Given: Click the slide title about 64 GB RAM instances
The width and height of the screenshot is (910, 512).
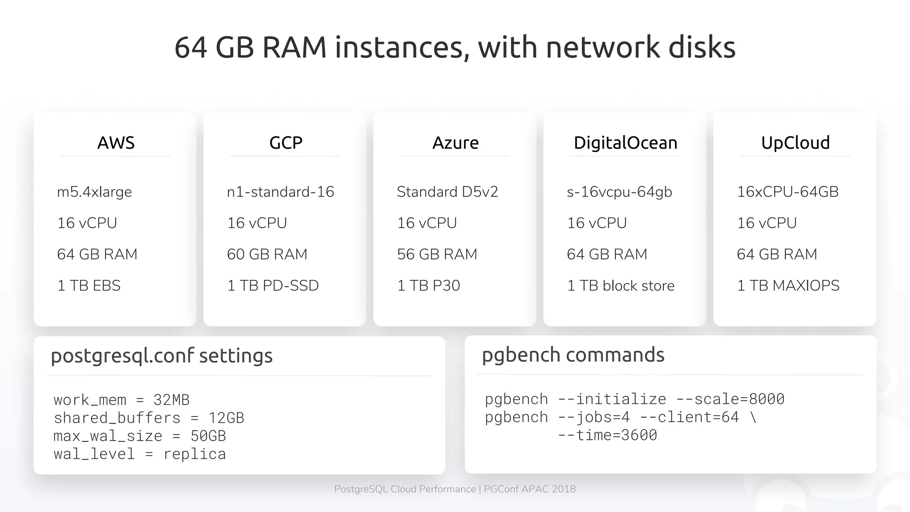Looking at the screenshot, I should [455, 47].
